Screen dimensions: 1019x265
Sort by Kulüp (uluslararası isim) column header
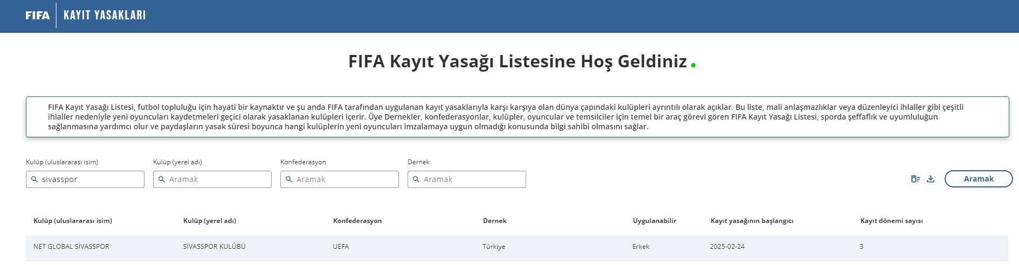click(73, 221)
